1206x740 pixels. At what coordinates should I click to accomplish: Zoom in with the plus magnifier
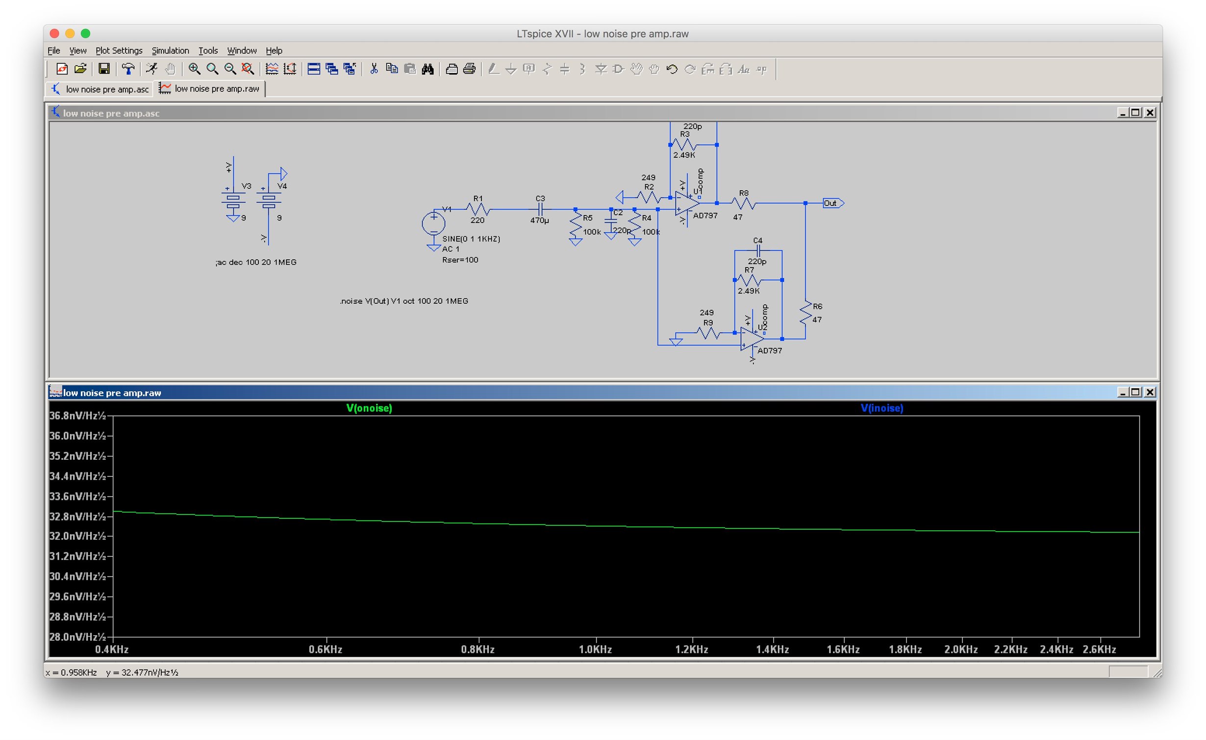pos(194,69)
